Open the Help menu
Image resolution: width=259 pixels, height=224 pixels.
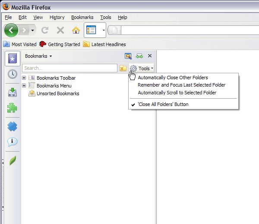pos(123,17)
